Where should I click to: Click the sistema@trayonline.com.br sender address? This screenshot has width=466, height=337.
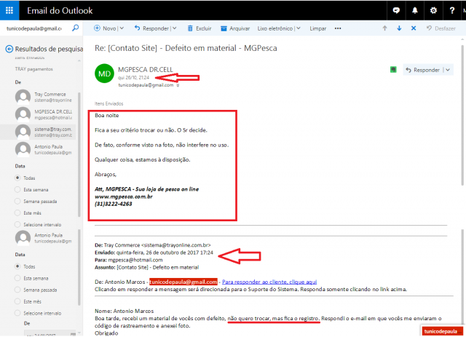(x=176, y=245)
